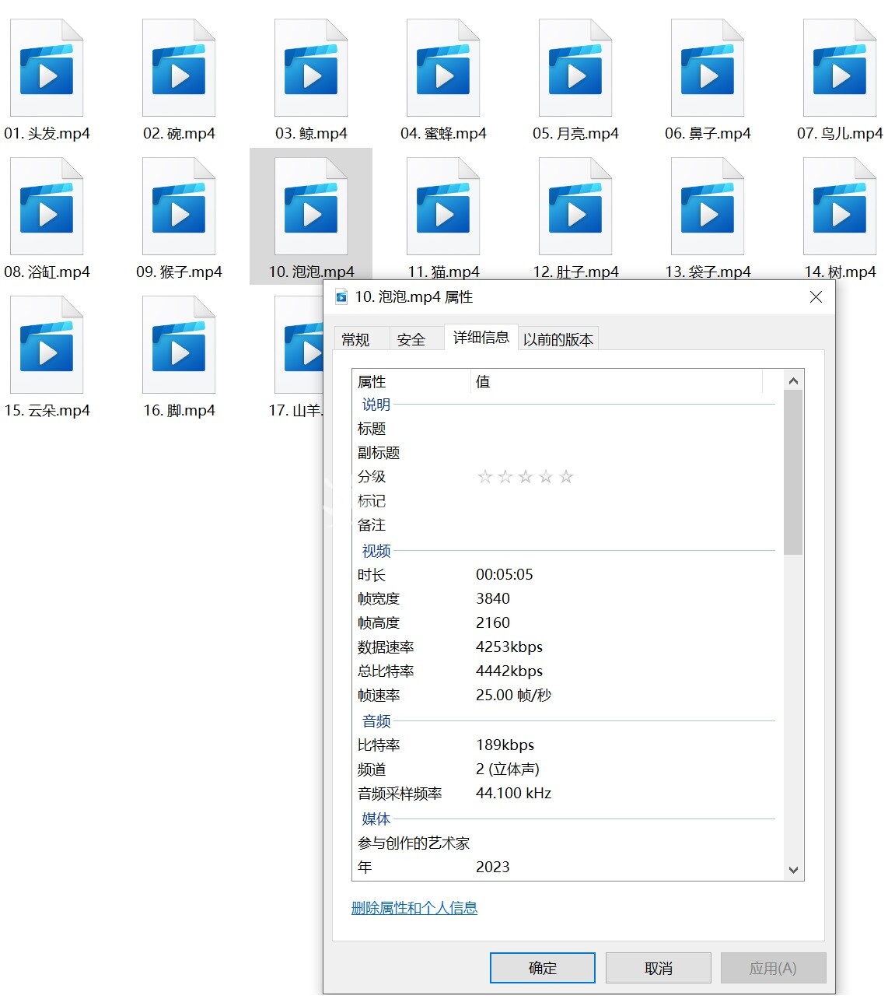Open the 安全 tab
This screenshot has width=888, height=999.
point(411,339)
